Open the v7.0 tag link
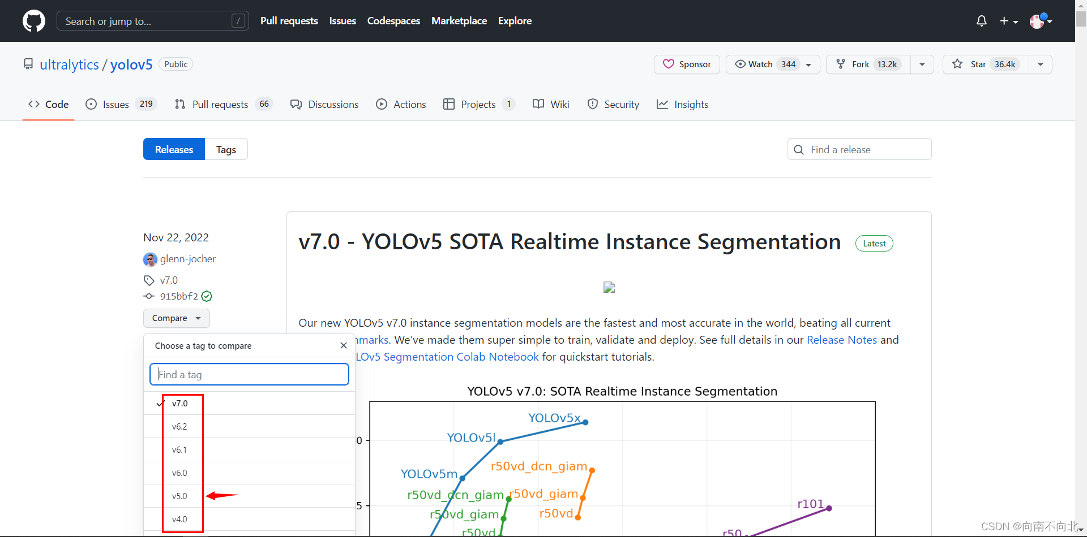Screen dimensions: 1087x537 click(169, 280)
